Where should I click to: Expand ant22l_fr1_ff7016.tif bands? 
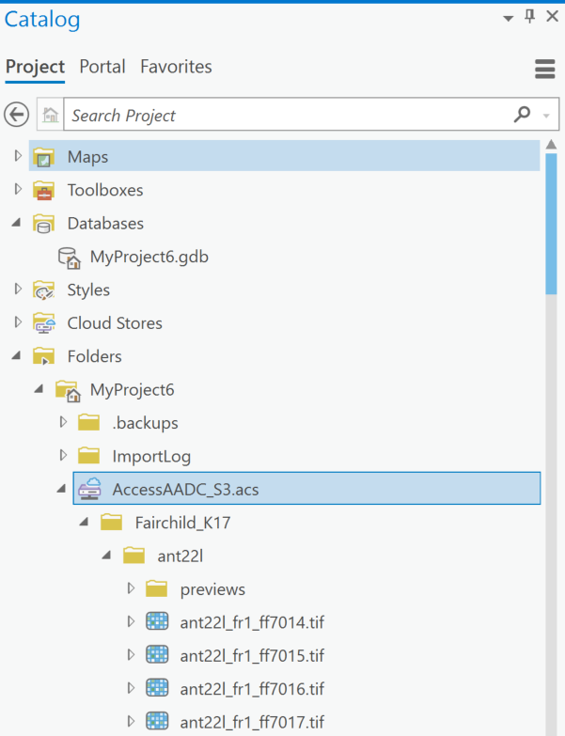coord(131,688)
